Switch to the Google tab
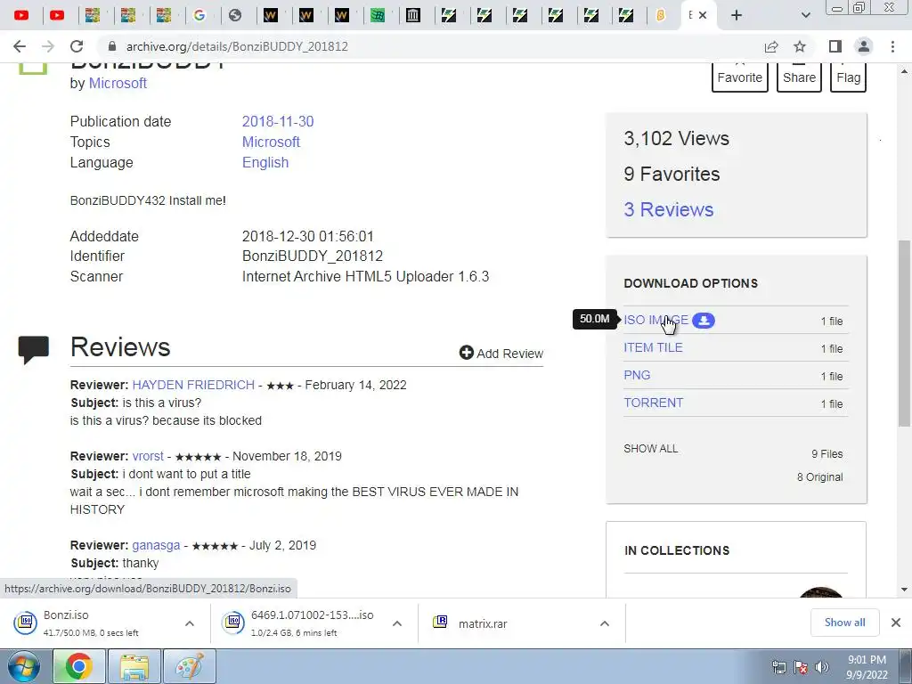Image resolution: width=912 pixels, height=684 pixels. tap(199, 15)
